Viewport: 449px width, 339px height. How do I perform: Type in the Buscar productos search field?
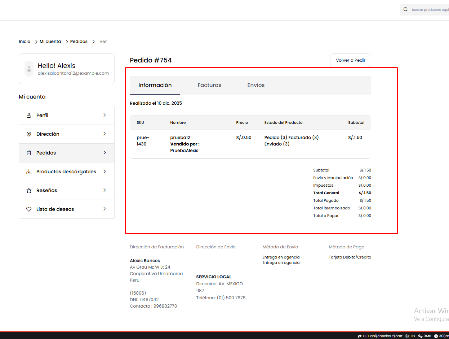point(430,10)
